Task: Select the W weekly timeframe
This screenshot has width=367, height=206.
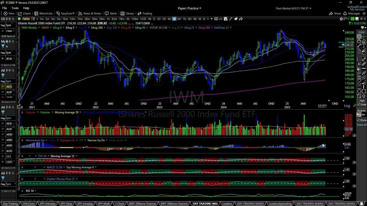Action: (x=174, y=19)
